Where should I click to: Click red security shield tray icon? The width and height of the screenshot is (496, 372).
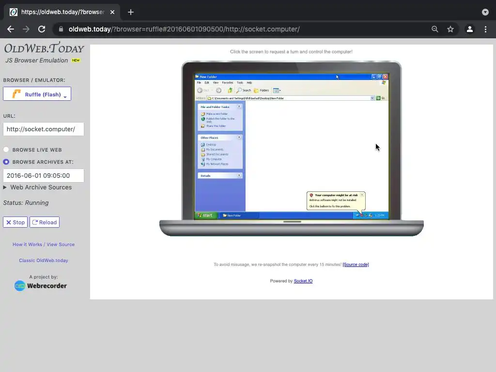(x=361, y=216)
